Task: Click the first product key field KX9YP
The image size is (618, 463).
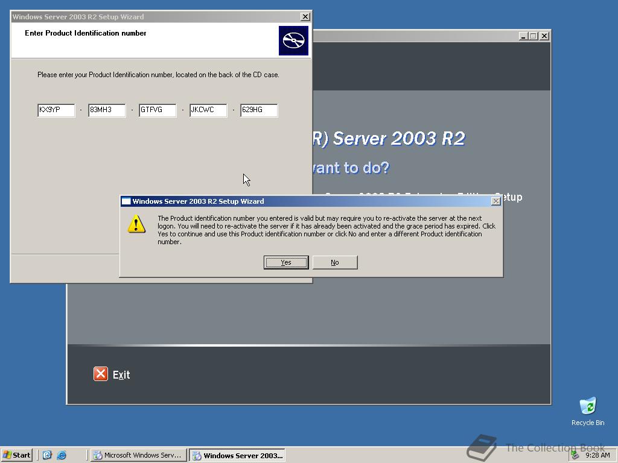Action: click(56, 110)
